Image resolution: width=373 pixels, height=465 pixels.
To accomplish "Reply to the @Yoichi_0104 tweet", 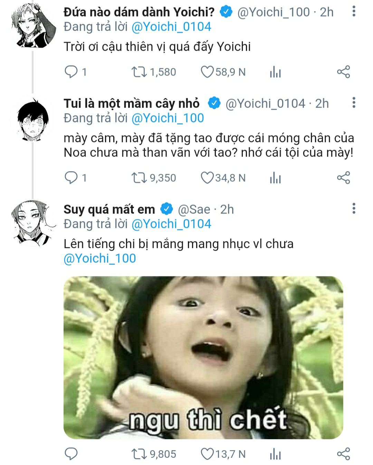I will point(71,178).
